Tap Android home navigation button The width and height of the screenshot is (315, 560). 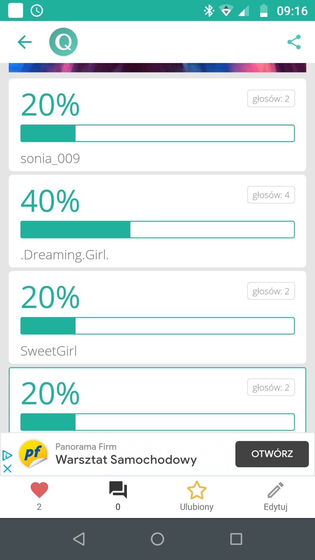(157, 539)
